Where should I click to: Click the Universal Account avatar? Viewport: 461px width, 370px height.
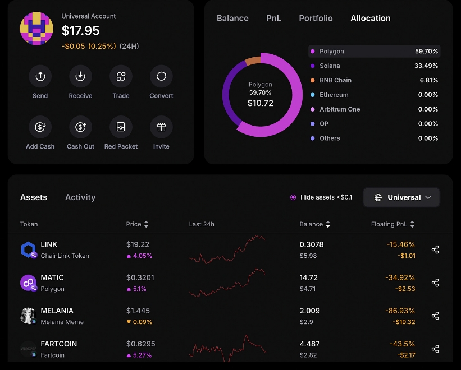[x=36, y=29]
